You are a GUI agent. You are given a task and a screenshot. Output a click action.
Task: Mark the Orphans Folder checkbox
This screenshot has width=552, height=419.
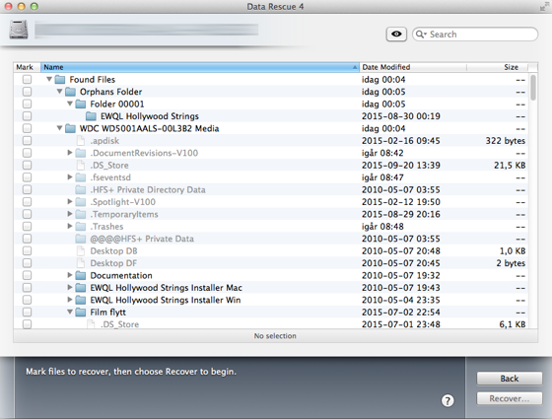point(28,92)
